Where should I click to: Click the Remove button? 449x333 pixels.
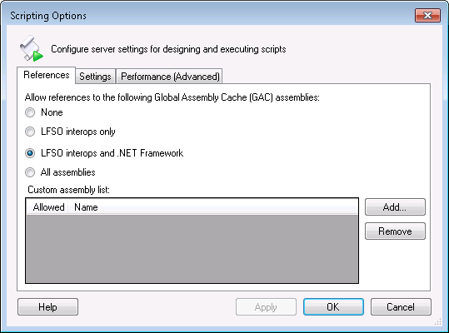pos(395,231)
